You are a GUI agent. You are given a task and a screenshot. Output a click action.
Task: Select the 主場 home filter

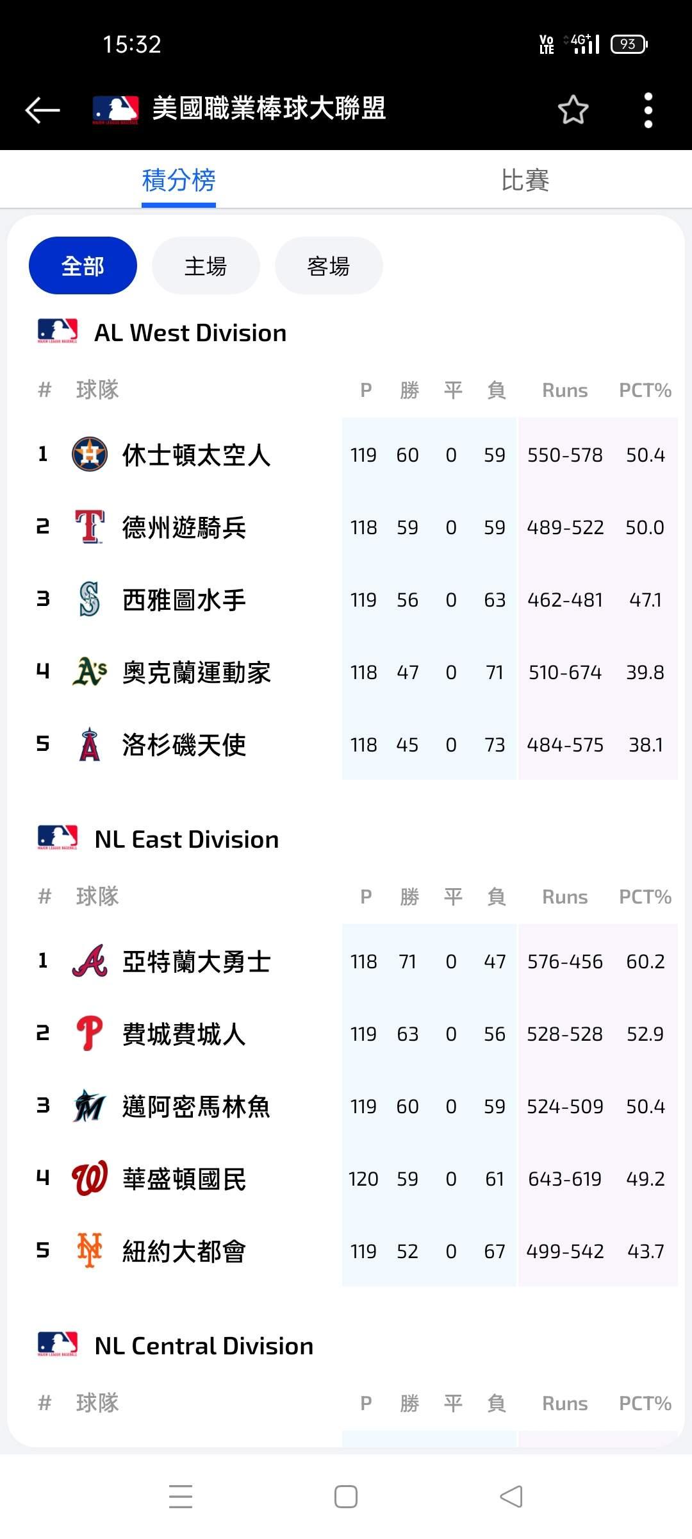(x=206, y=265)
